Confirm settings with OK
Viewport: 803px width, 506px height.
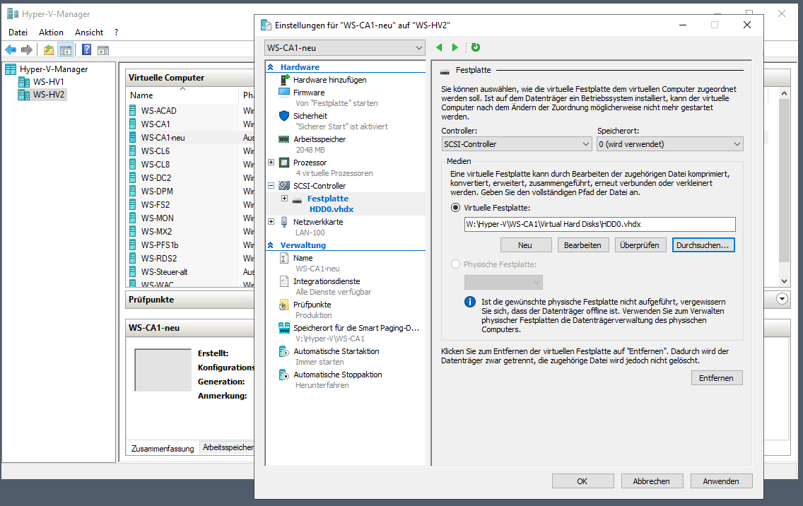[582, 481]
